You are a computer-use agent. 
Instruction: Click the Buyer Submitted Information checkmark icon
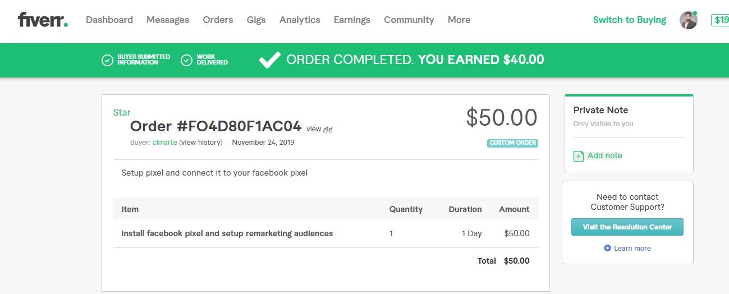(x=107, y=60)
